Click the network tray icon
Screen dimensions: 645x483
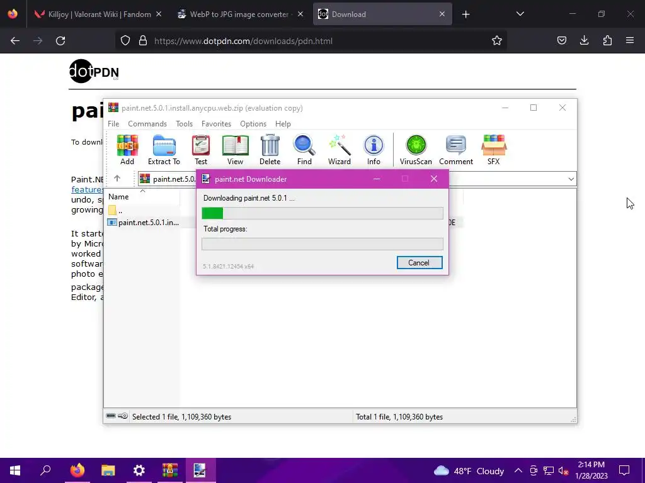tap(549, 470)
